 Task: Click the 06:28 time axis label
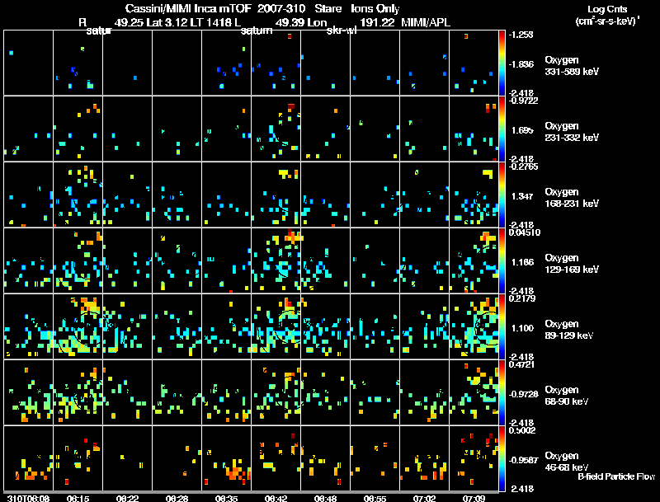(177, 498)
